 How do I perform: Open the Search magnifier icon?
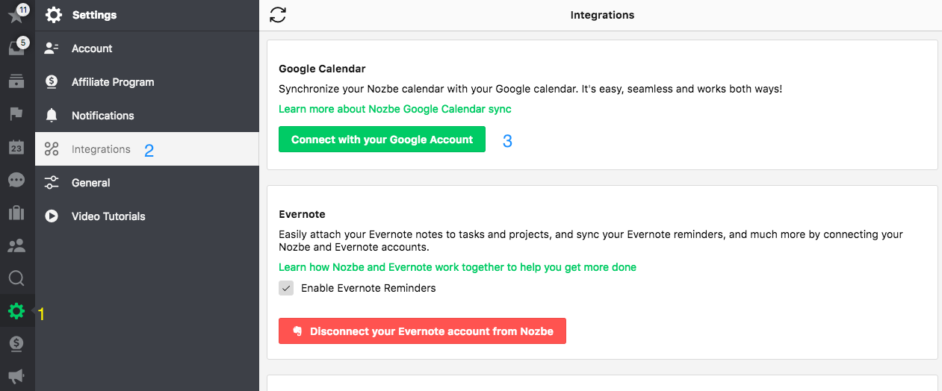click(16, 278)
